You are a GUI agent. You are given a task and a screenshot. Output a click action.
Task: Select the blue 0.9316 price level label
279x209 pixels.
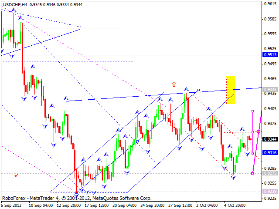pyautogui.click(x=270, y=153)
